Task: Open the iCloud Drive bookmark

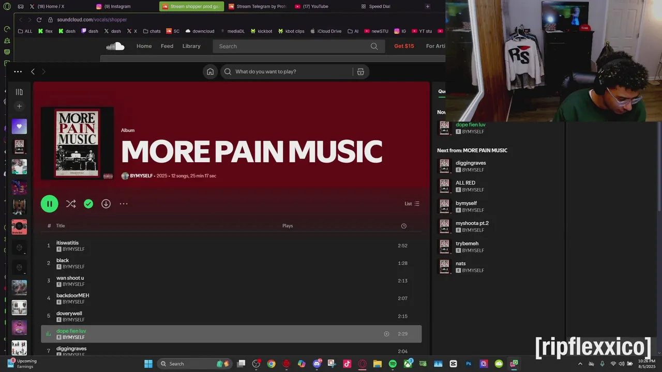Action: pos(326,31)
